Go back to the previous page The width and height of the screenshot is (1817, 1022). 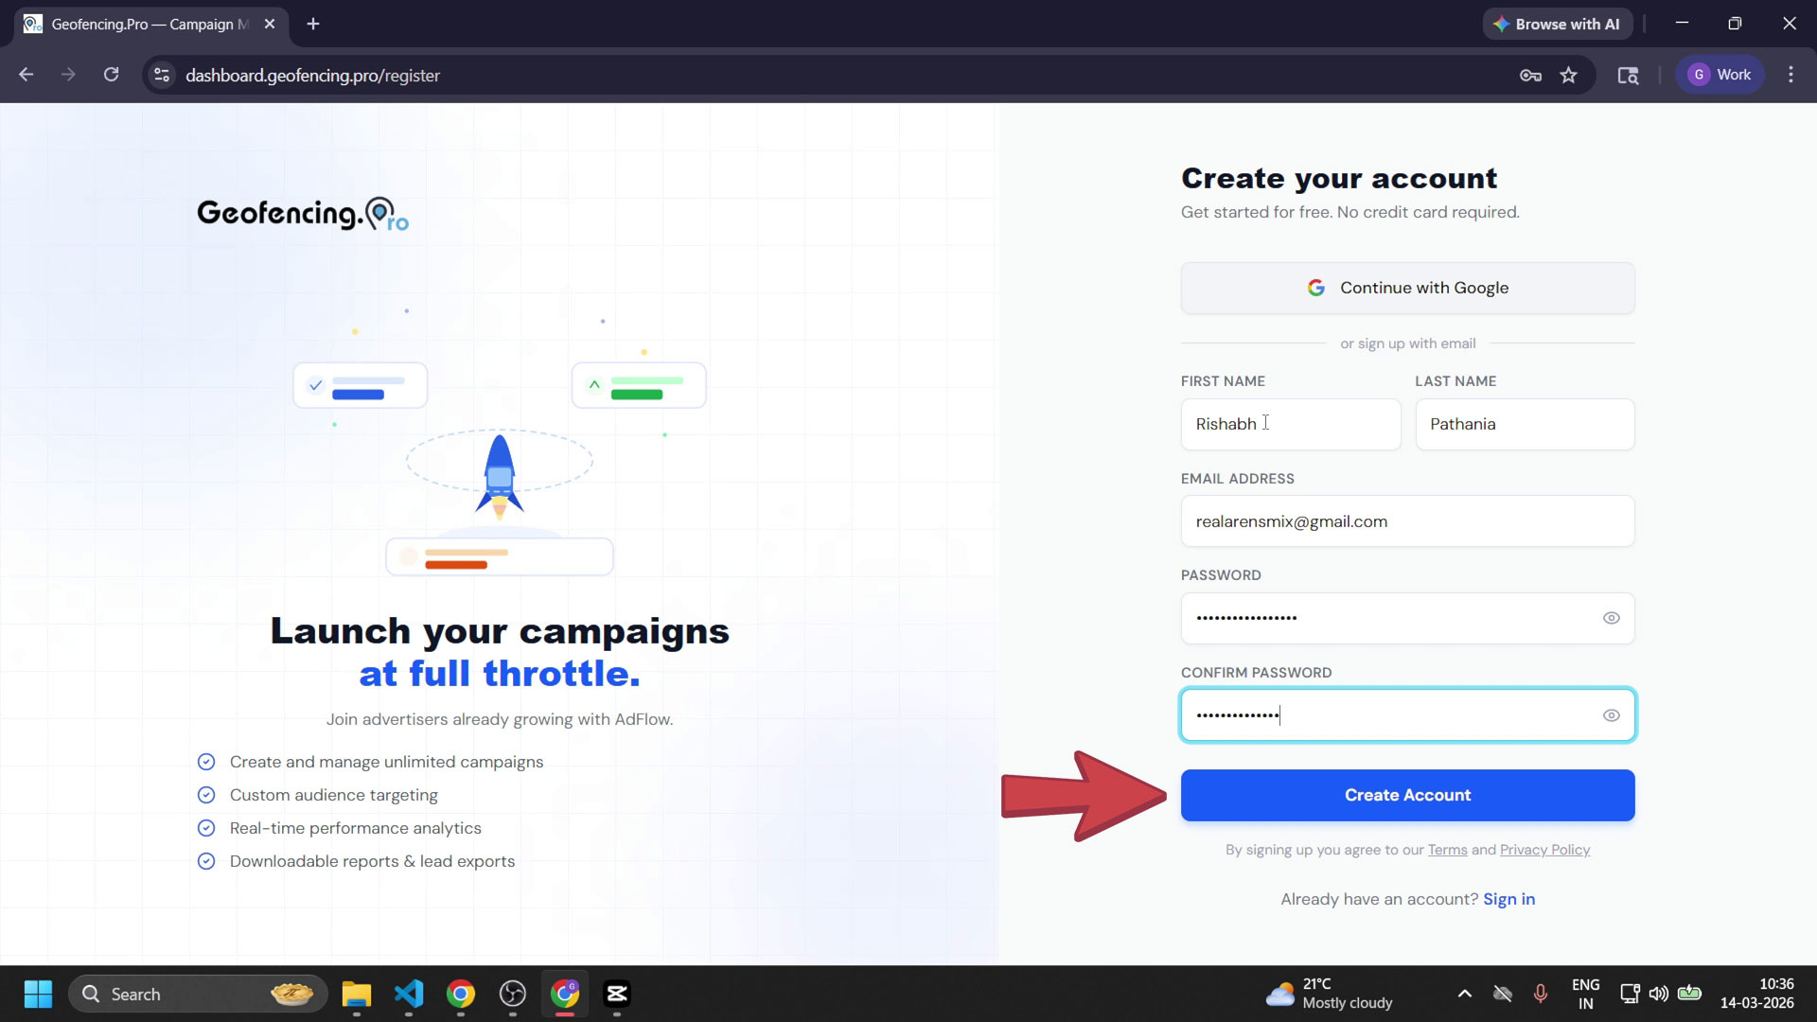(26, 75)
